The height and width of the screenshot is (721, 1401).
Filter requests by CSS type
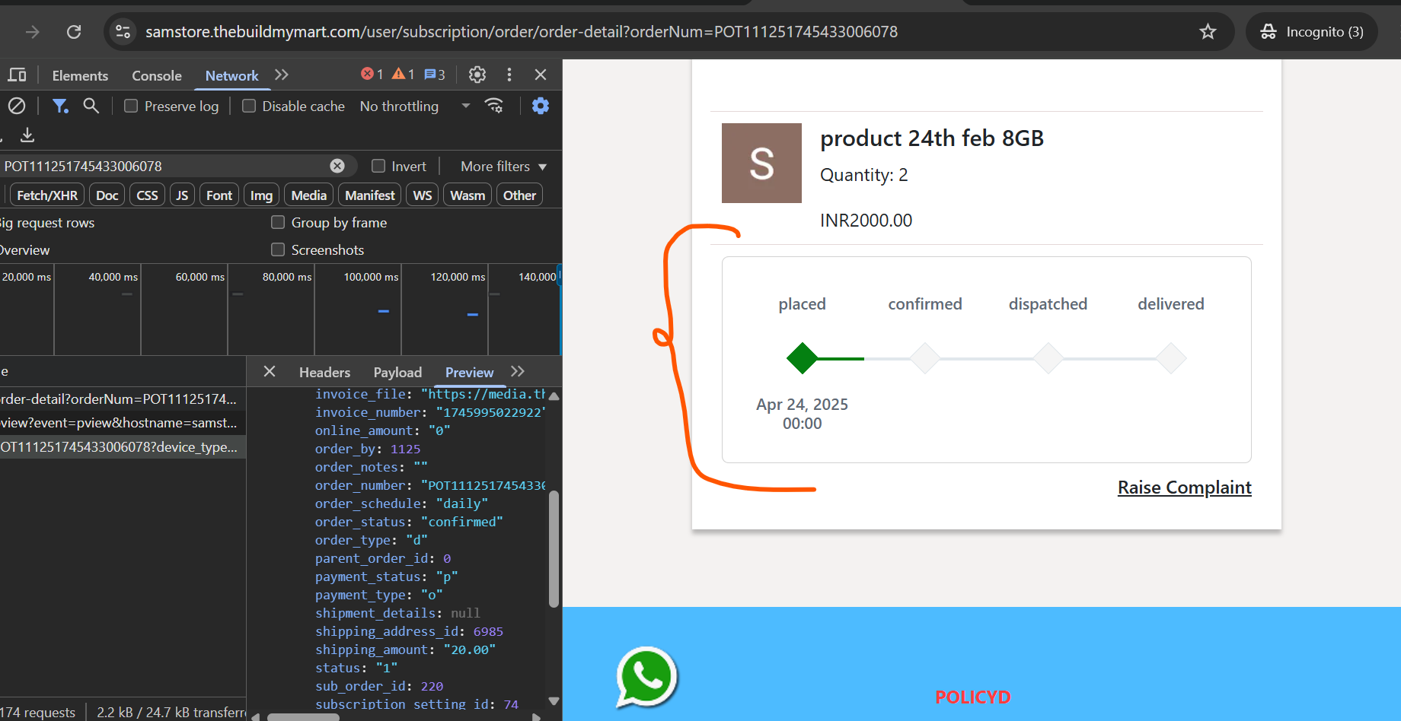tap(147, 195)
